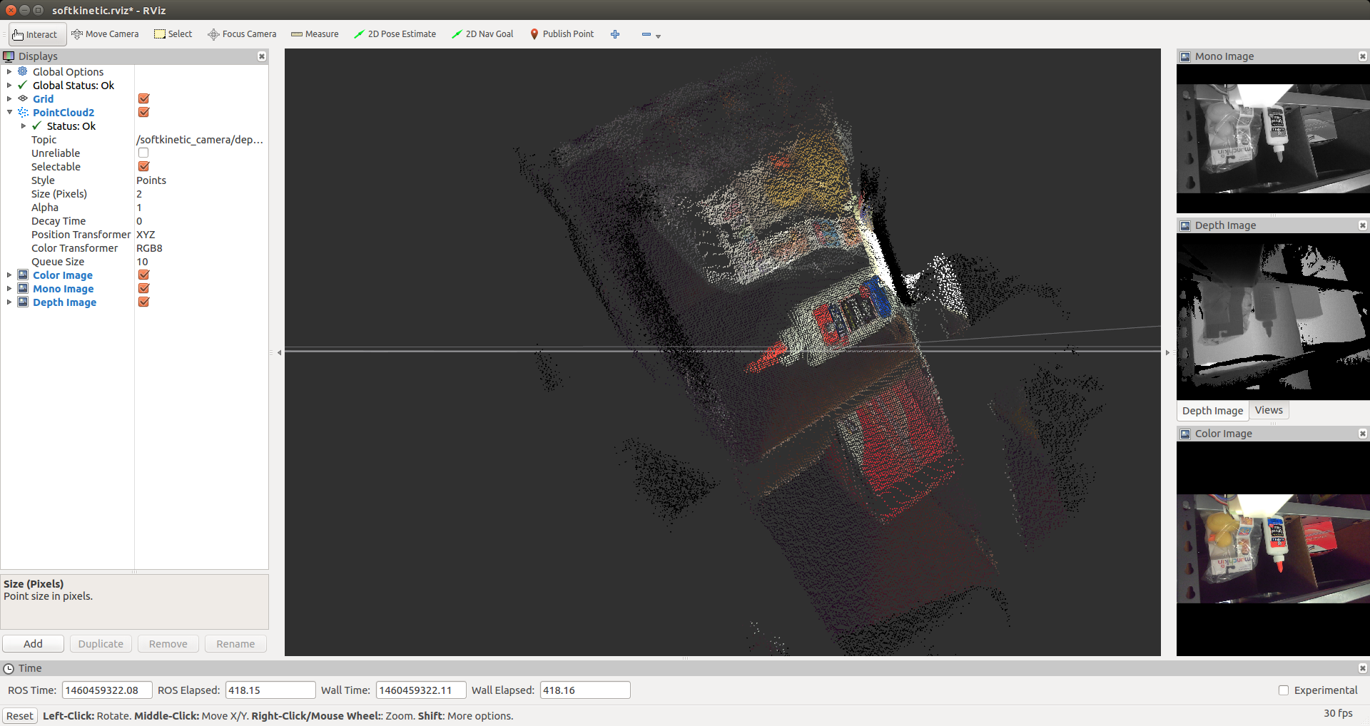Pick the Measure tool
Image resolution: width=1370 pixels, height=726 pixels.
click(315, 34)
